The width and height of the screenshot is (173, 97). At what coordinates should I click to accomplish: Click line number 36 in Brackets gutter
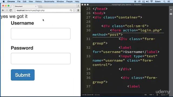[88, 78]
